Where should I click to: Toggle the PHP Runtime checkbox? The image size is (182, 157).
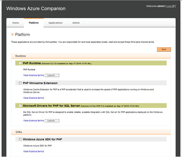point(20,63)
